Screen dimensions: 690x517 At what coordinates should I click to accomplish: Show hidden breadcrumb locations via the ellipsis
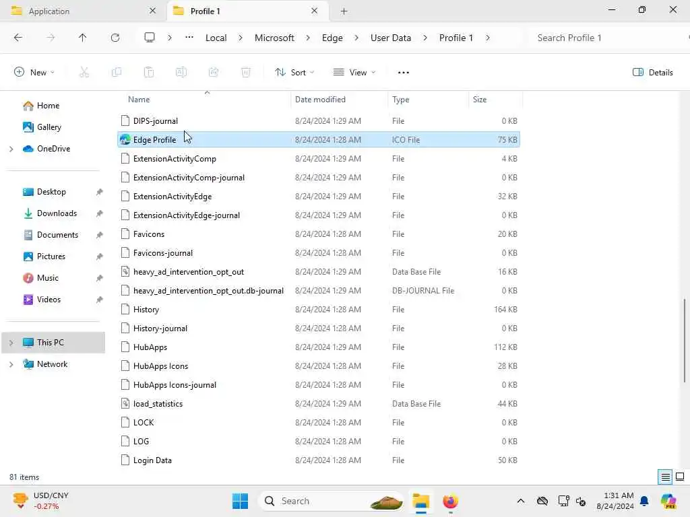189,38
